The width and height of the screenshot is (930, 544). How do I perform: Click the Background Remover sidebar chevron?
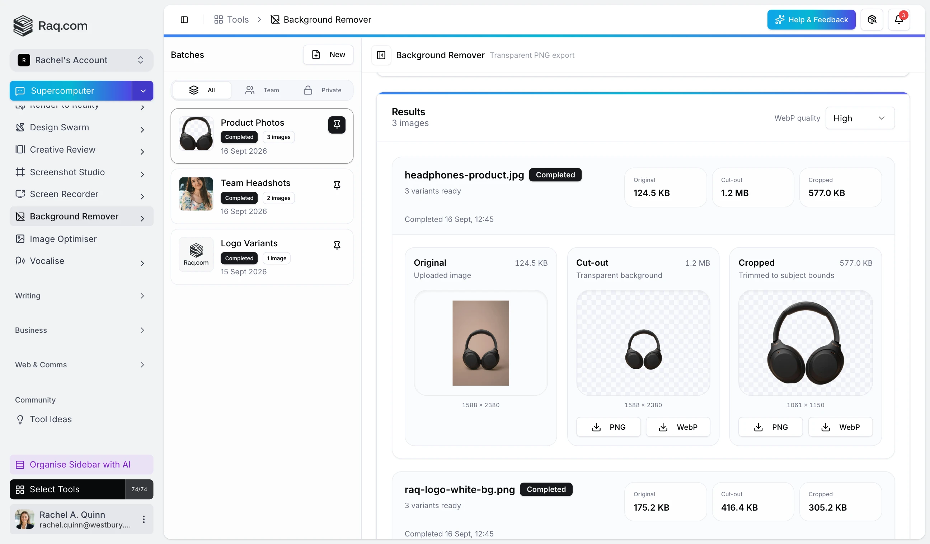tap(142, 219)
